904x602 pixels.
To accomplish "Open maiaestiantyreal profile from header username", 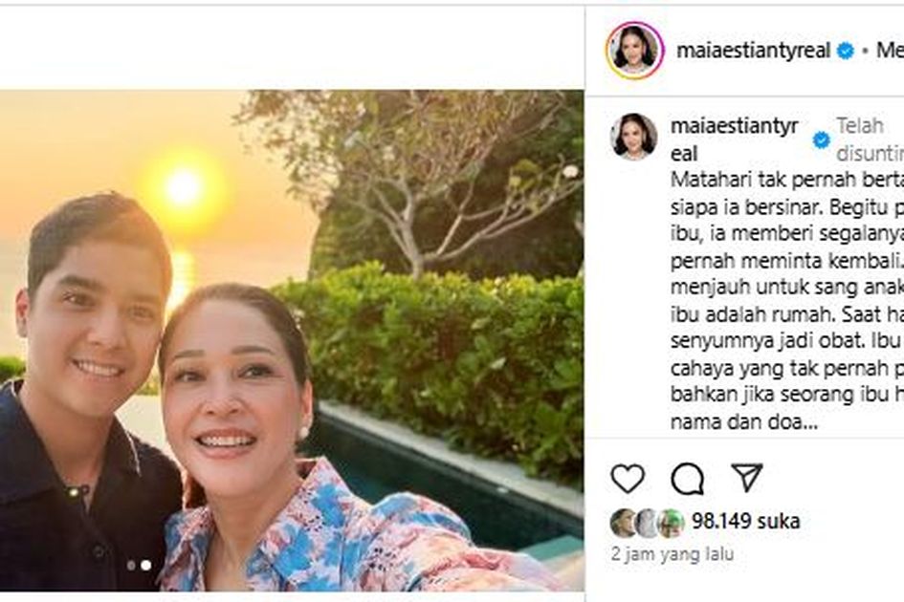I will coord(753,51).
